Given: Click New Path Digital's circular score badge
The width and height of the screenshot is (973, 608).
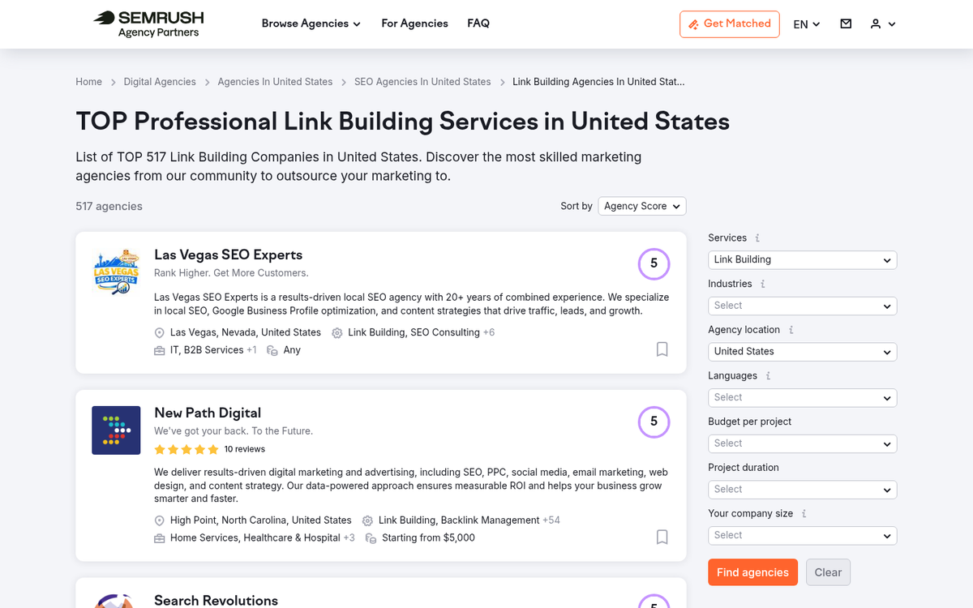Looking at the screenshot, I should tap(654, 422).
